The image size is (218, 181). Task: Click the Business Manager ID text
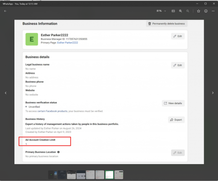tap(64, 39)
